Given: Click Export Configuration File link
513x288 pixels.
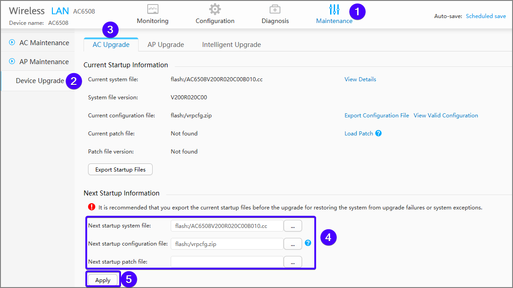Looking at the screenshot, I should pyautogui.click(x=377, y=116).
